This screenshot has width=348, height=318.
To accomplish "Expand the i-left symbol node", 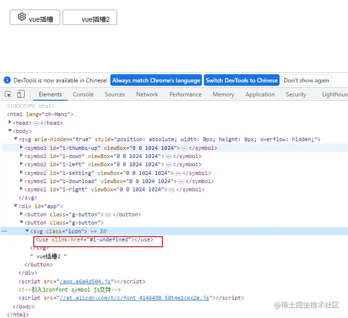I will pyautogui.click(x=21, y=163).
